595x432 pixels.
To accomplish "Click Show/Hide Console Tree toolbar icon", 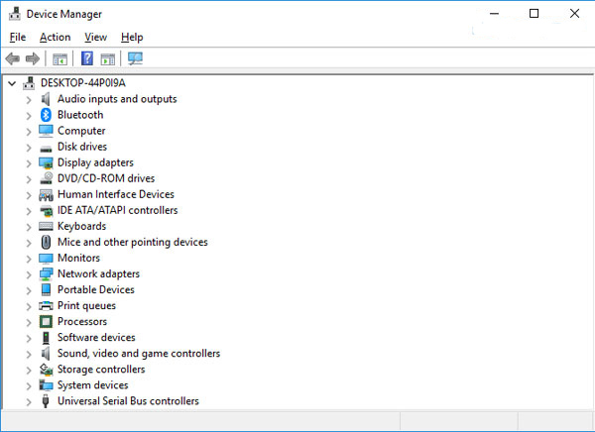I will pos(59,59).
